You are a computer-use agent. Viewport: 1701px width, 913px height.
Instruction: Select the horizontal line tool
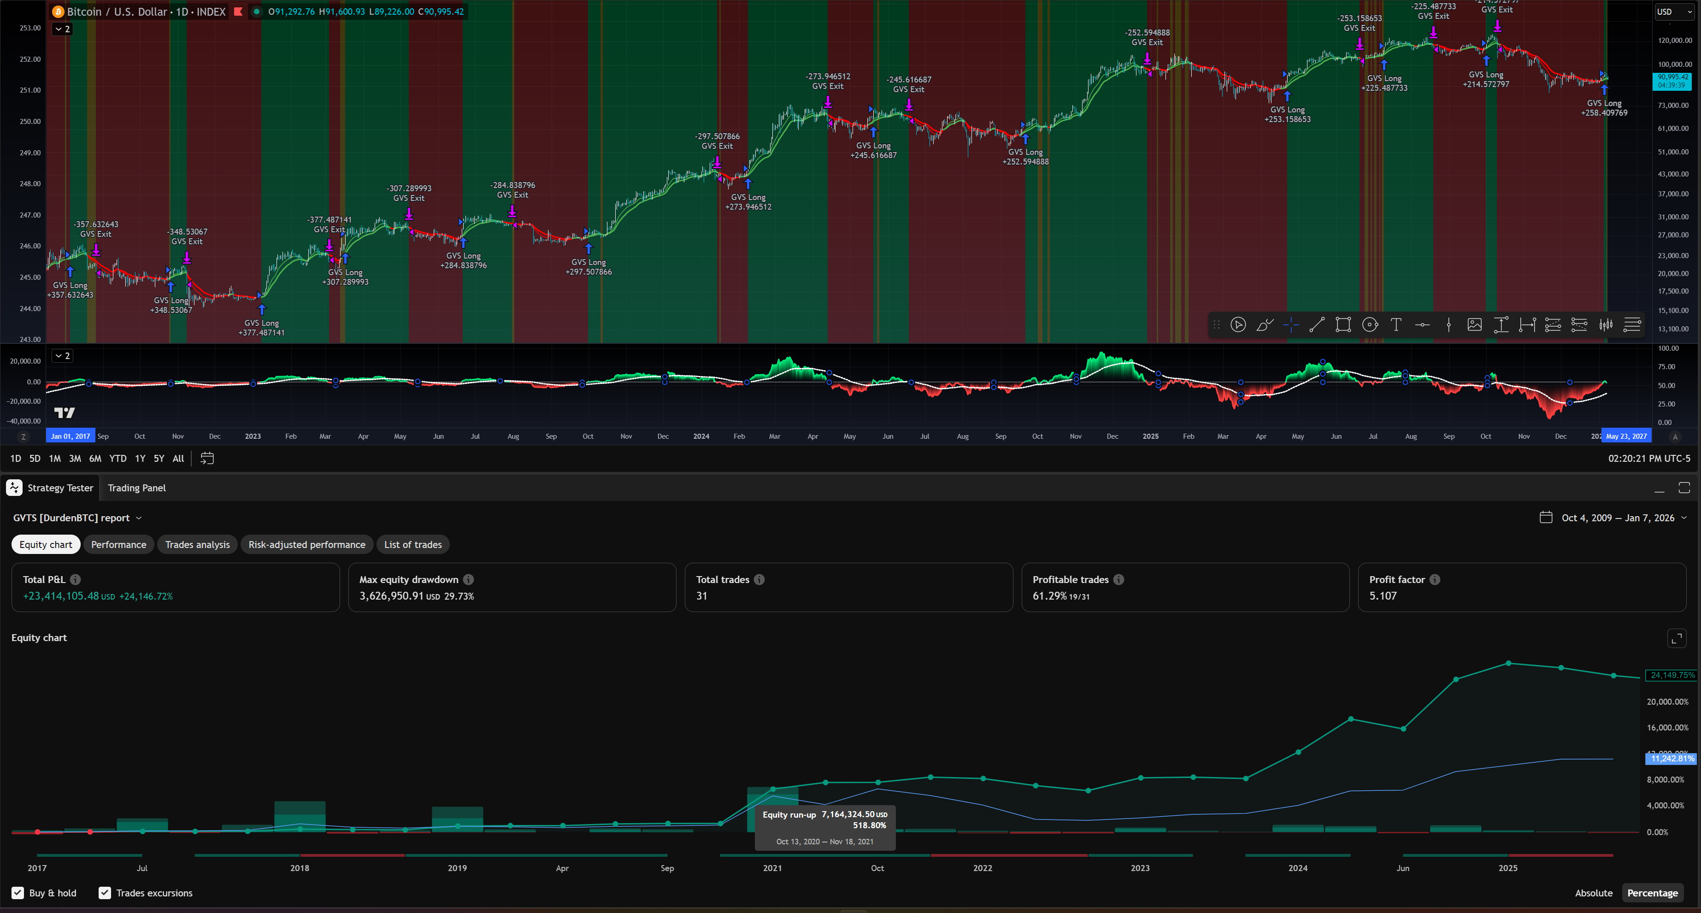pos(1422,324)
